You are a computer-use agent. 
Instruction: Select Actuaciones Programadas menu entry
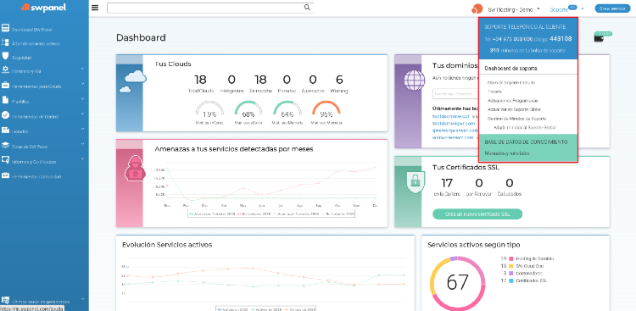tap(513, 101)
